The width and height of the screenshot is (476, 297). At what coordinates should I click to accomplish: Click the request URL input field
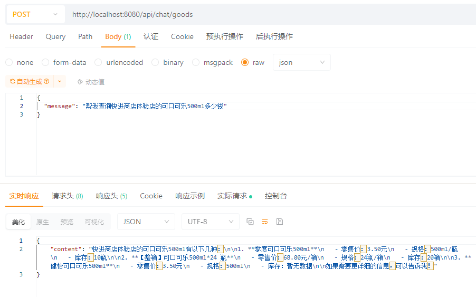click(x=264, y=14)
